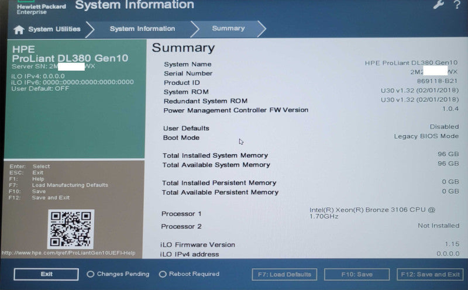Go to the home icon in the breadcrumb
The image size is (468, 290).
click(19, 30)
